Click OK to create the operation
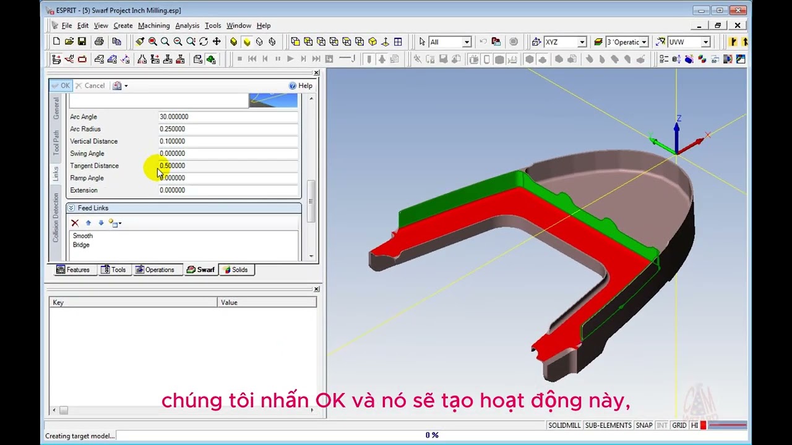792x445 pixels. [x=60, y=85]
